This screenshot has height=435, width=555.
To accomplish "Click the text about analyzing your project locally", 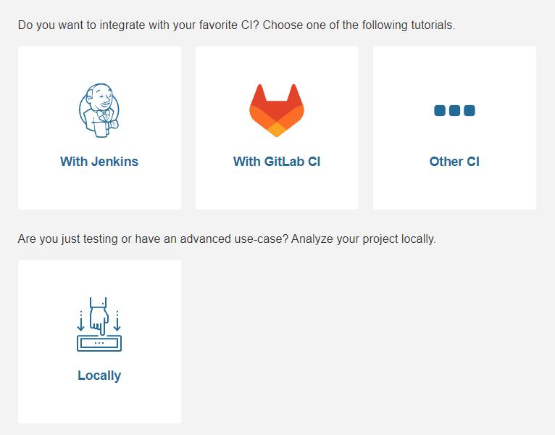I will (x=227, y=239).
